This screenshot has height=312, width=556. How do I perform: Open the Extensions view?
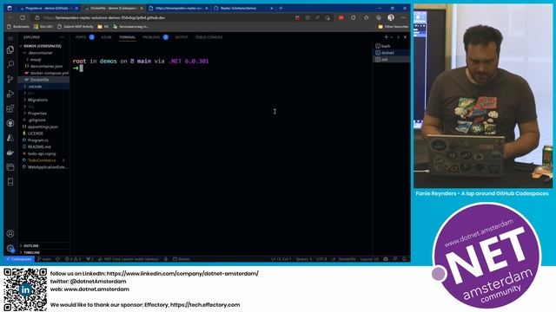[x=10, y=108]
